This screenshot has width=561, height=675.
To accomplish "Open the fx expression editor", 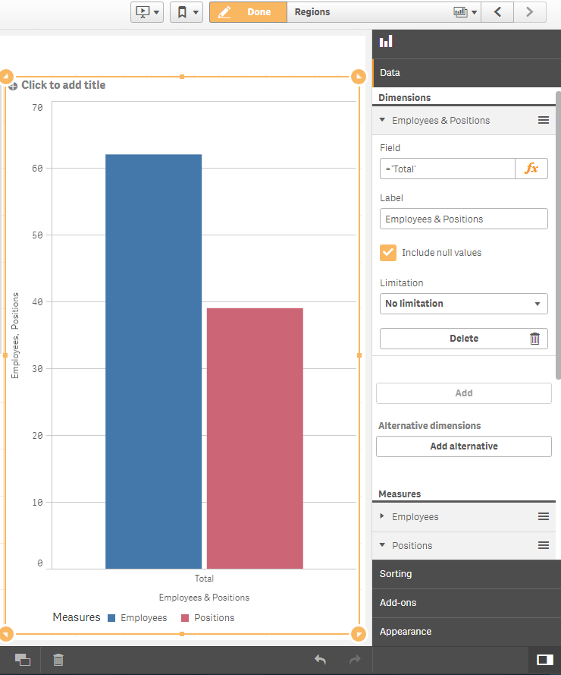I will pyautogui.click(x=531, y=169).
